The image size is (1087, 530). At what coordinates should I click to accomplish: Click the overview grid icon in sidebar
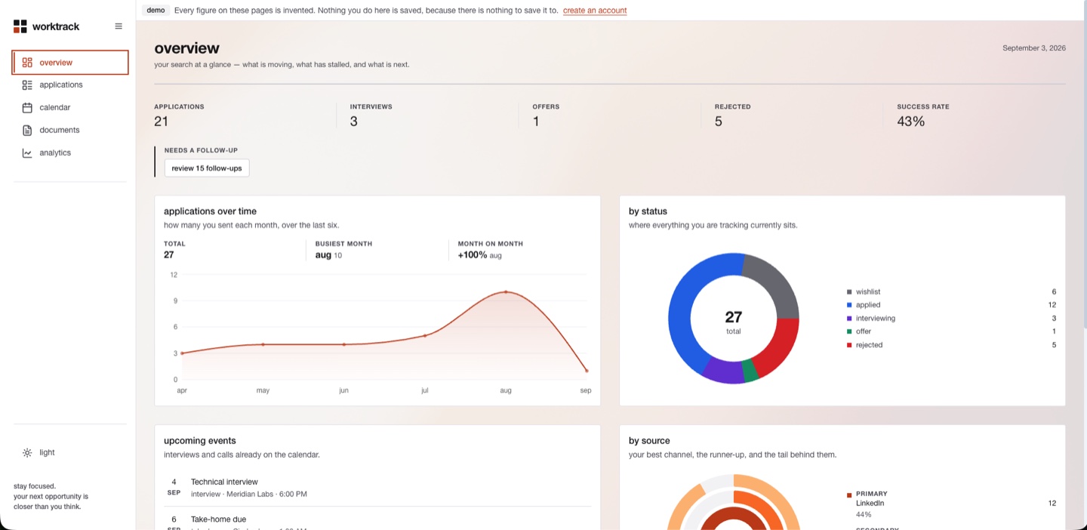(x=27, y=63)
